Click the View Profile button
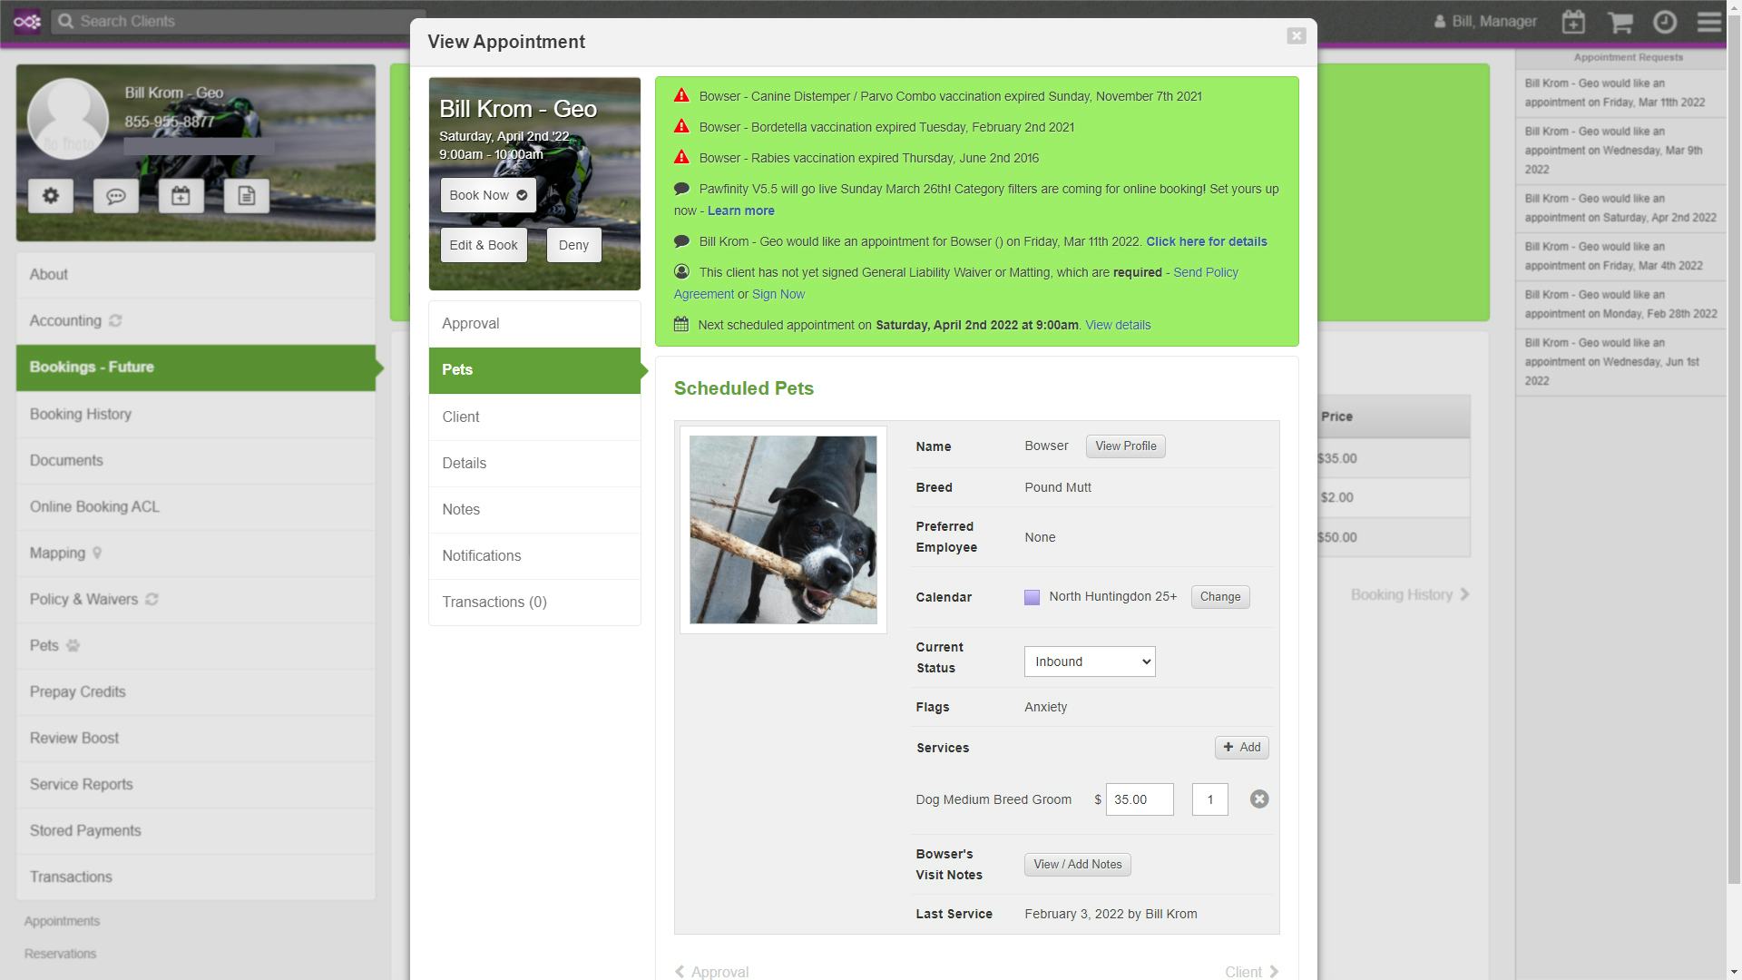Viewport: 1742px width, 980px height. coord(1125,446)
